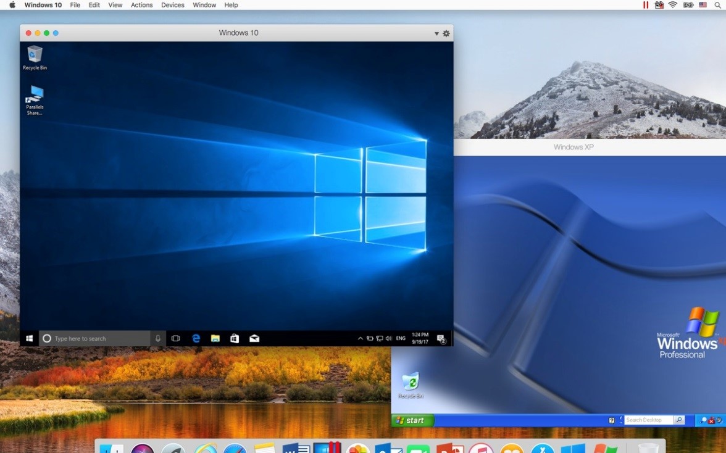
Task: Open Microsoft Word from the Dock
Action: pos(296,449)
